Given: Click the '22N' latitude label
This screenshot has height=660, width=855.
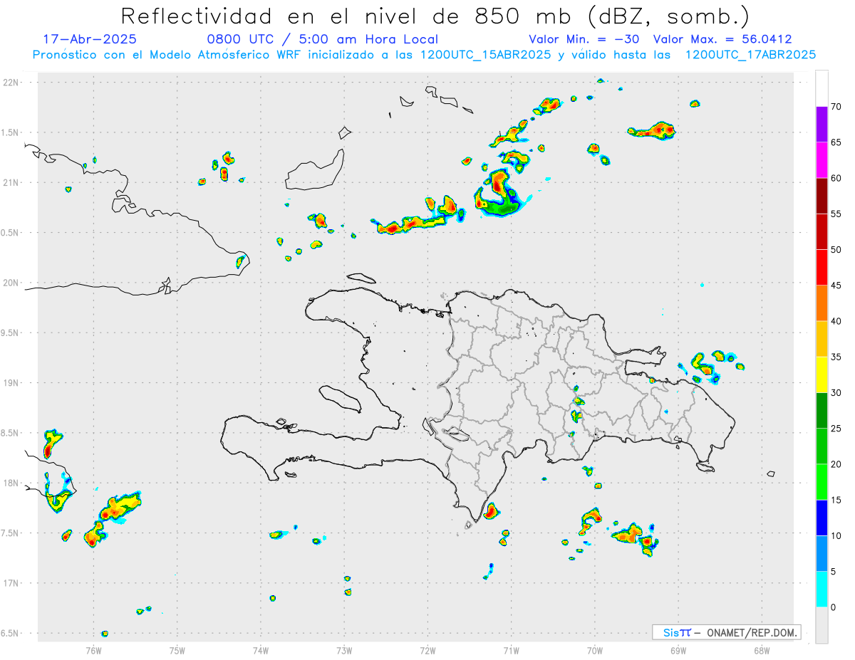Looking at the screenshot, I should 11,83.
